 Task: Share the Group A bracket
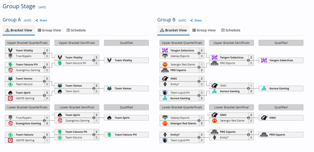41,20
